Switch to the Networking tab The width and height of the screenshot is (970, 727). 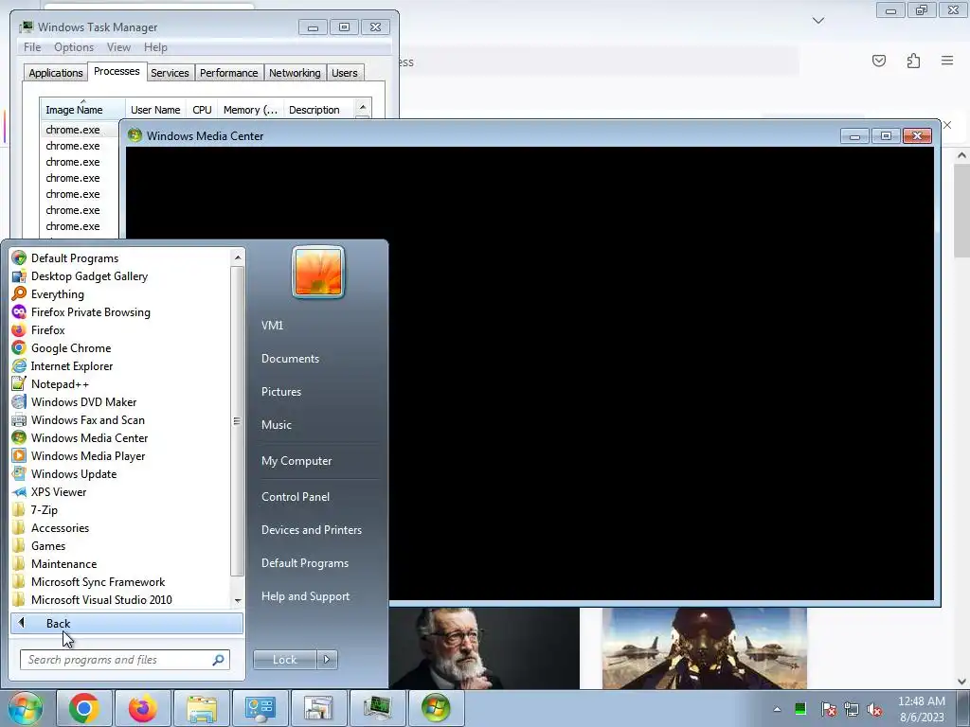tap(295, 73)
